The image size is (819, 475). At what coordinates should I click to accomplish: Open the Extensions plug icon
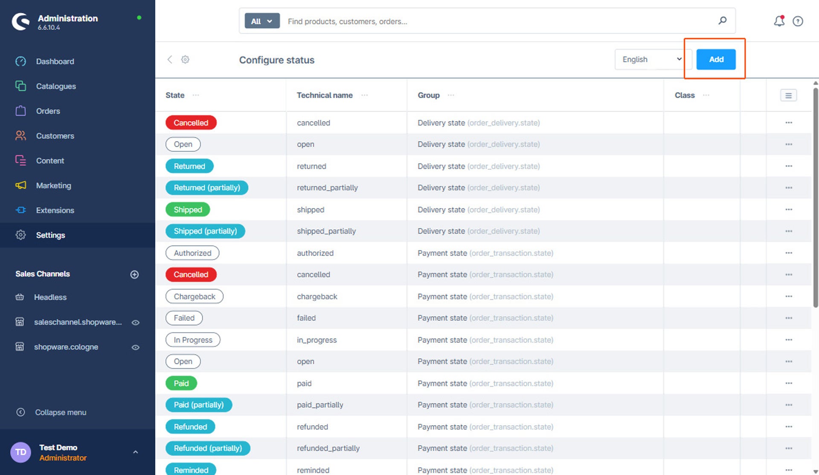point(20,210)
